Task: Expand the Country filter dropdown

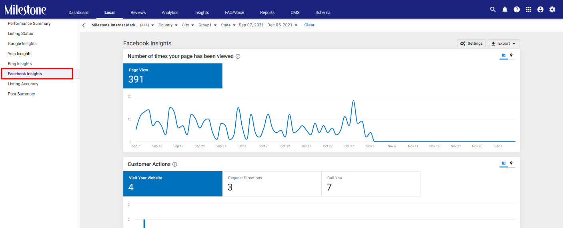Action: [x=168, y=25]
